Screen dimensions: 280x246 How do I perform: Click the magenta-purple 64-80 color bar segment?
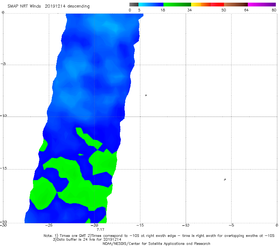[x=262, y=5]
